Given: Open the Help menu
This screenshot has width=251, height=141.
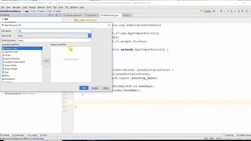Looking at the screenshot, I should click(x=82, y=7).
